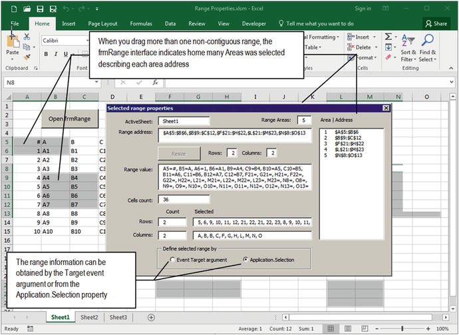Image resolution: width=459 pixels, height=335 pixels.
Task: Open the Insert ribbon tab
Action: click(69, 24)
